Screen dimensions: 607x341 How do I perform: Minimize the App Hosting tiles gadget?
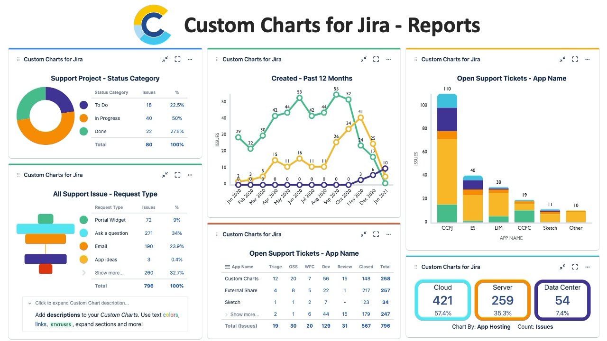(x=562, y=267)
